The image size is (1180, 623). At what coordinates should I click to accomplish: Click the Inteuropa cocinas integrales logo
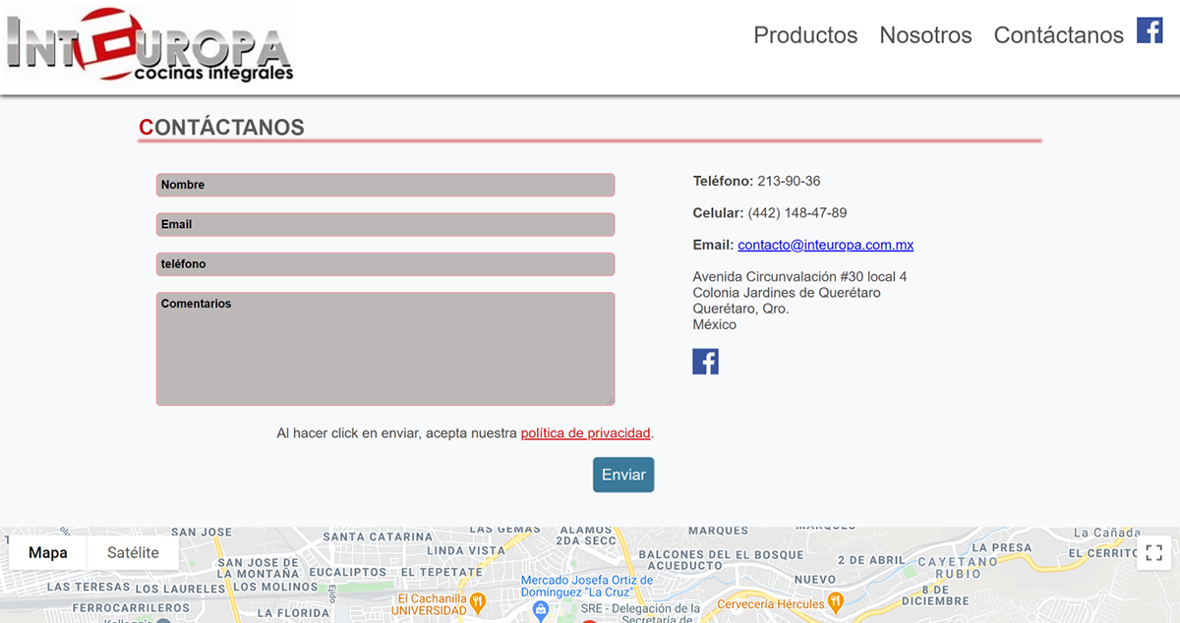(x=149, y=47)
